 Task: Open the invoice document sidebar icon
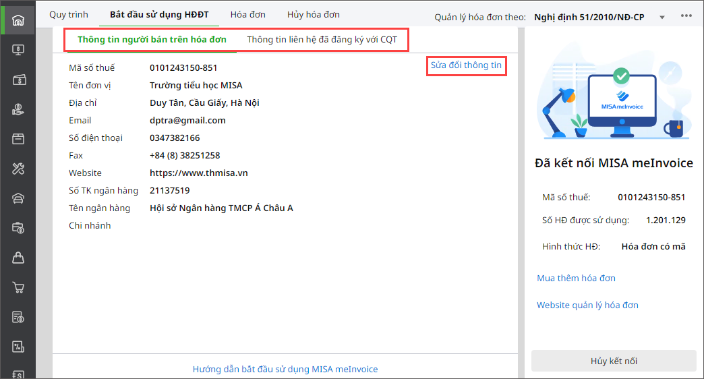coord(18,317)
